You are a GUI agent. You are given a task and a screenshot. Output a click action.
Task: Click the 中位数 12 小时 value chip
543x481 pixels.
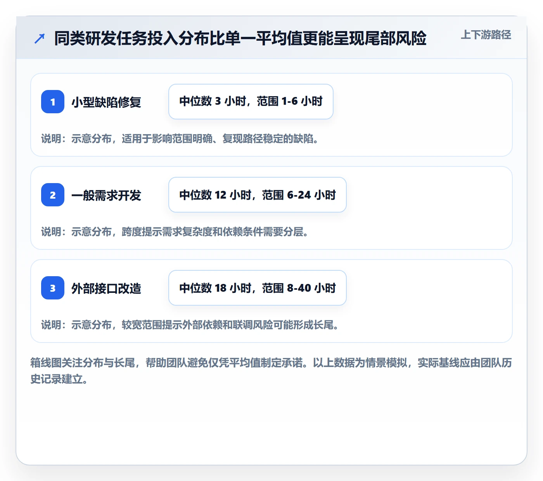point(258,195)
